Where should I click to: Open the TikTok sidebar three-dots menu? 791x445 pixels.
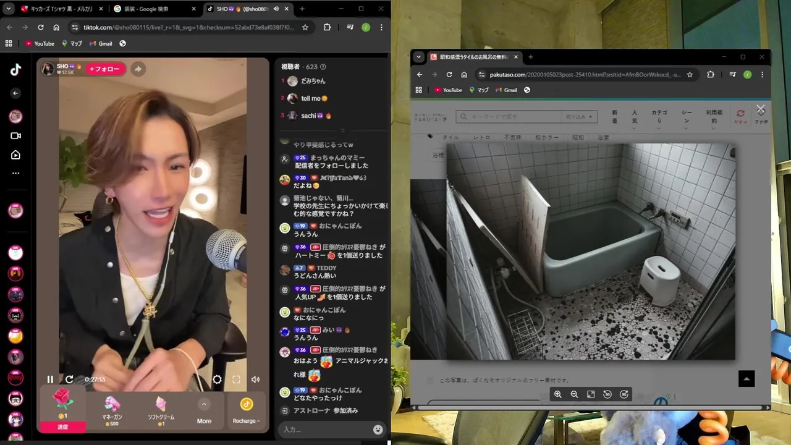(x=15, y=173)
